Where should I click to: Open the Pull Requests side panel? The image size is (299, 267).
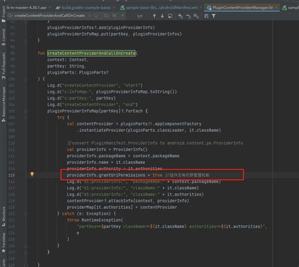(3, 66)
